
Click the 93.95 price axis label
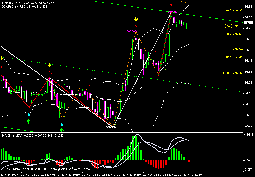click(x=248, y=115)
